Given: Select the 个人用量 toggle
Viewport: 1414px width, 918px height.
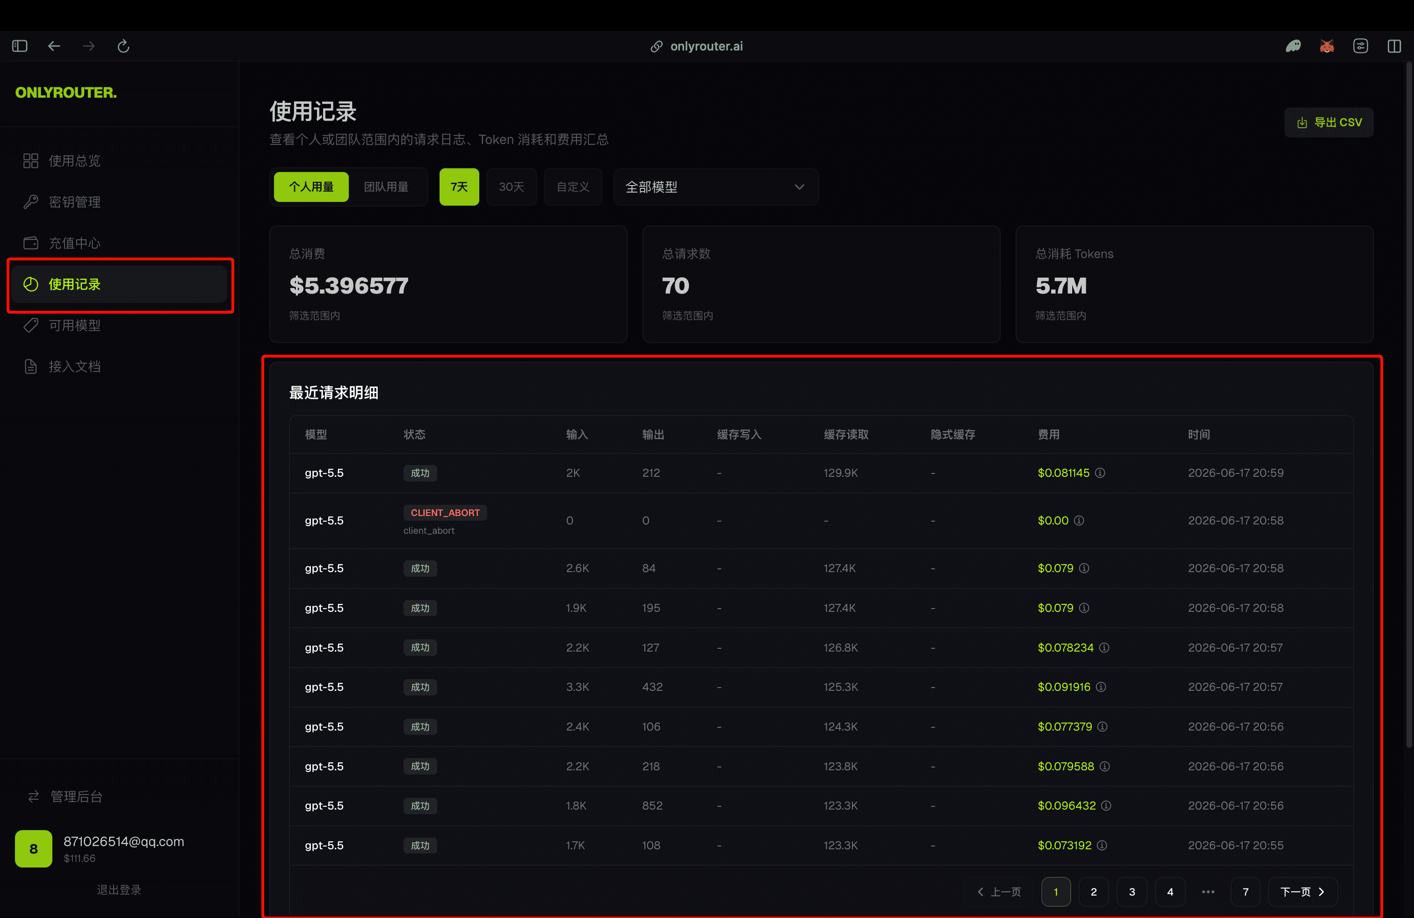Looking at the screenshot, I should coord(311,186).
